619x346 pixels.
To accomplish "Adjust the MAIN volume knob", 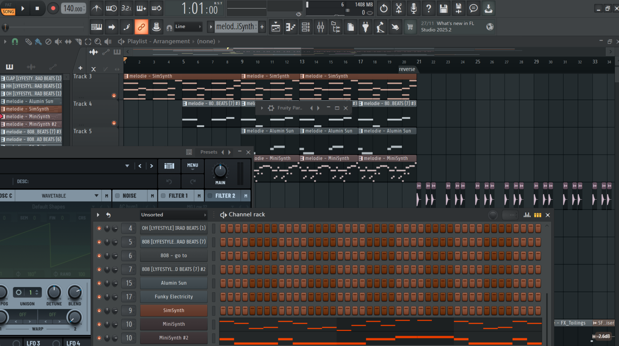I will point(220,171).
